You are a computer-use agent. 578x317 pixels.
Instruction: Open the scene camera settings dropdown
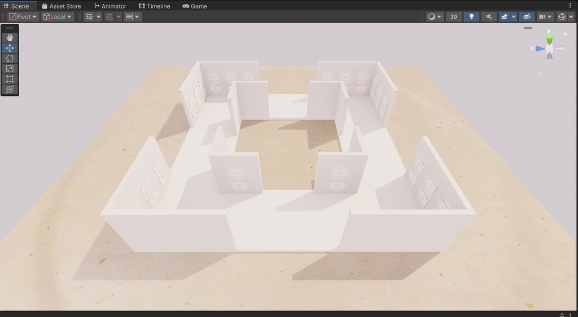[x=545, y=16]
